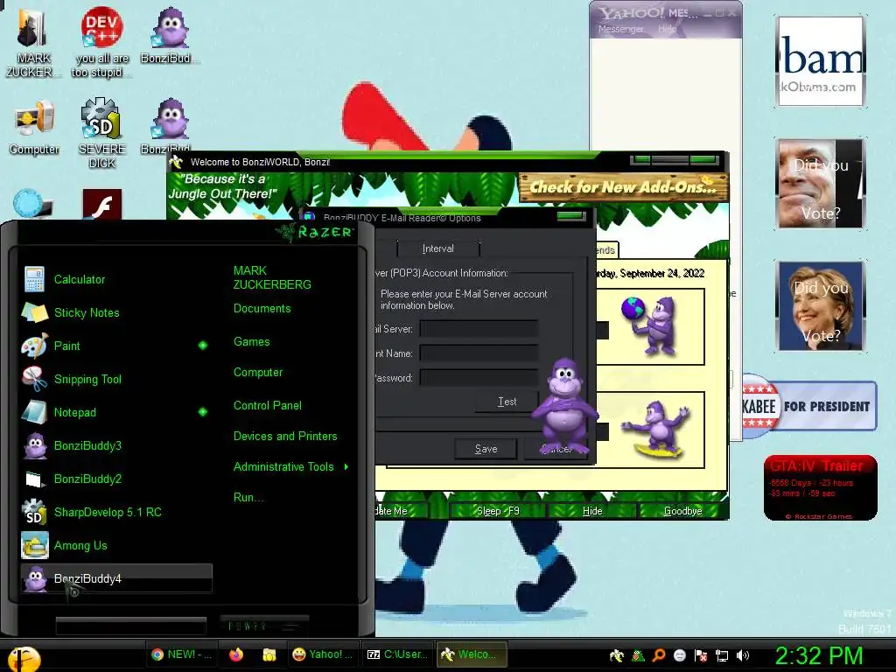Viewport: 896px width, 672px height.
Task: Click the start menu search box
Action: click(x=131, y=626)
